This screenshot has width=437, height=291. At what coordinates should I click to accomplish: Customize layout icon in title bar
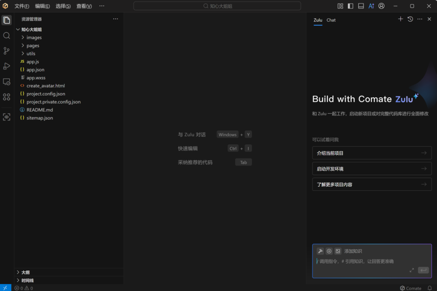pyautogui.click(x=340, y=6)
